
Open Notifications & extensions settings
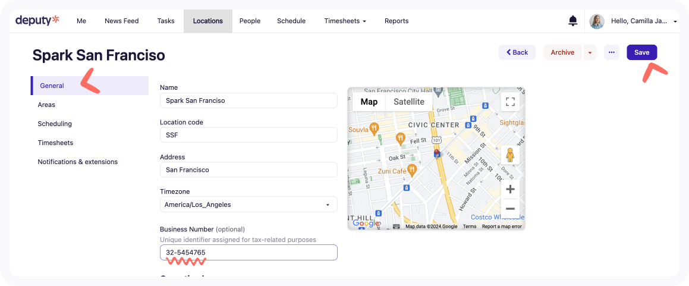click(78, 162)
